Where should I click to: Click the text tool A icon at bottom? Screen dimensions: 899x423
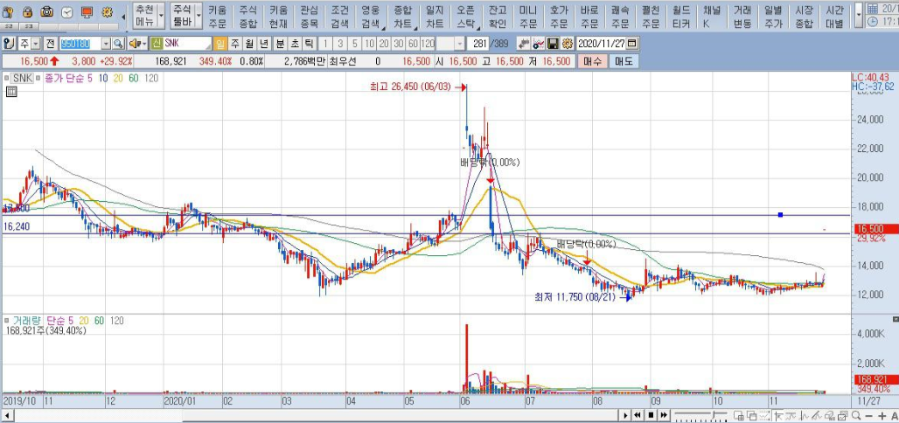pyautogui.click(x=895, y=415)
